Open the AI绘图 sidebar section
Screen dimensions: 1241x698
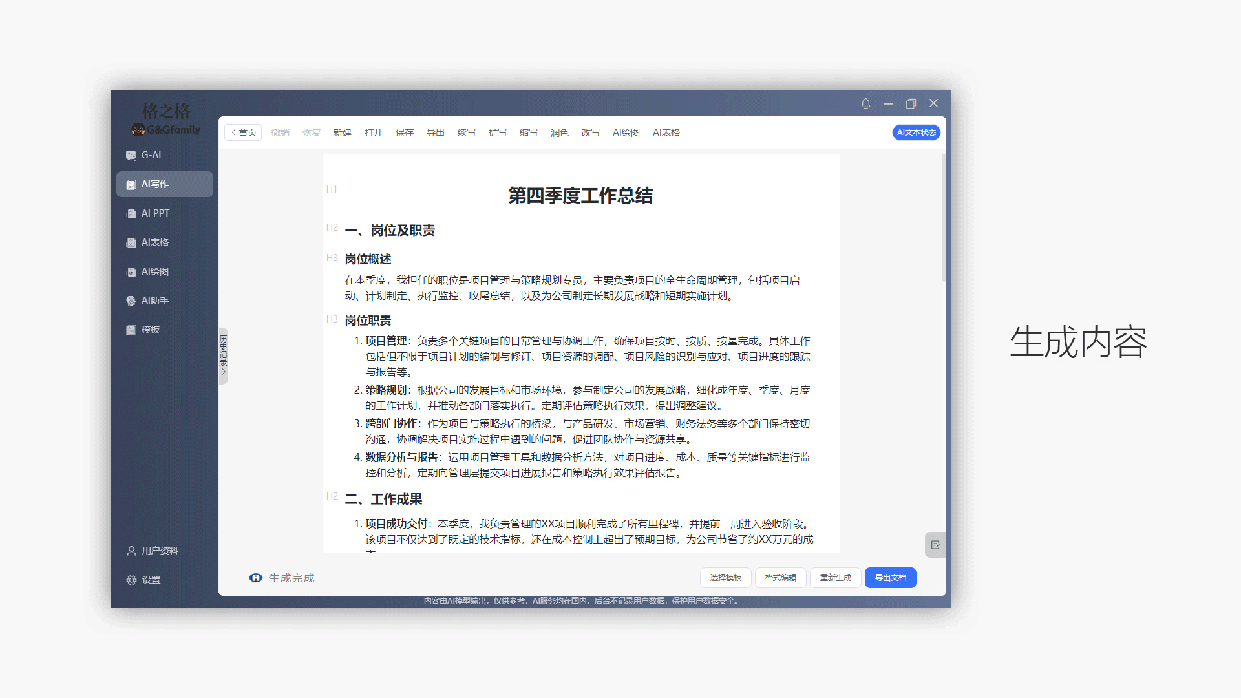tap(154, 271)
